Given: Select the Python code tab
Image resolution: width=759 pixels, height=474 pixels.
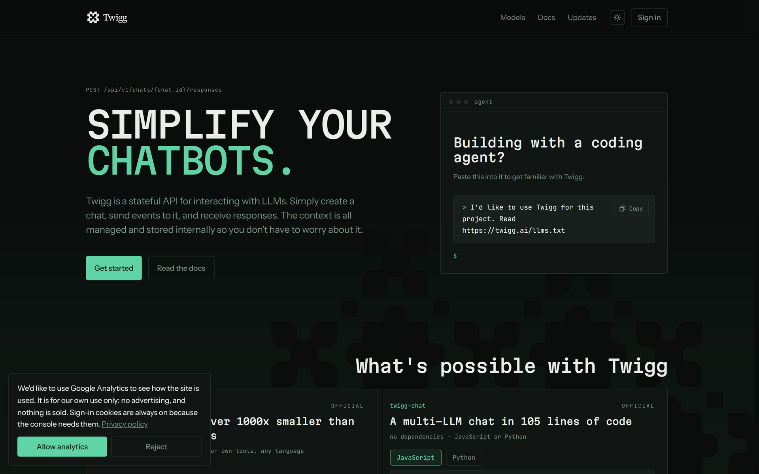Looking at the screenshot, I should pos(464,457).
